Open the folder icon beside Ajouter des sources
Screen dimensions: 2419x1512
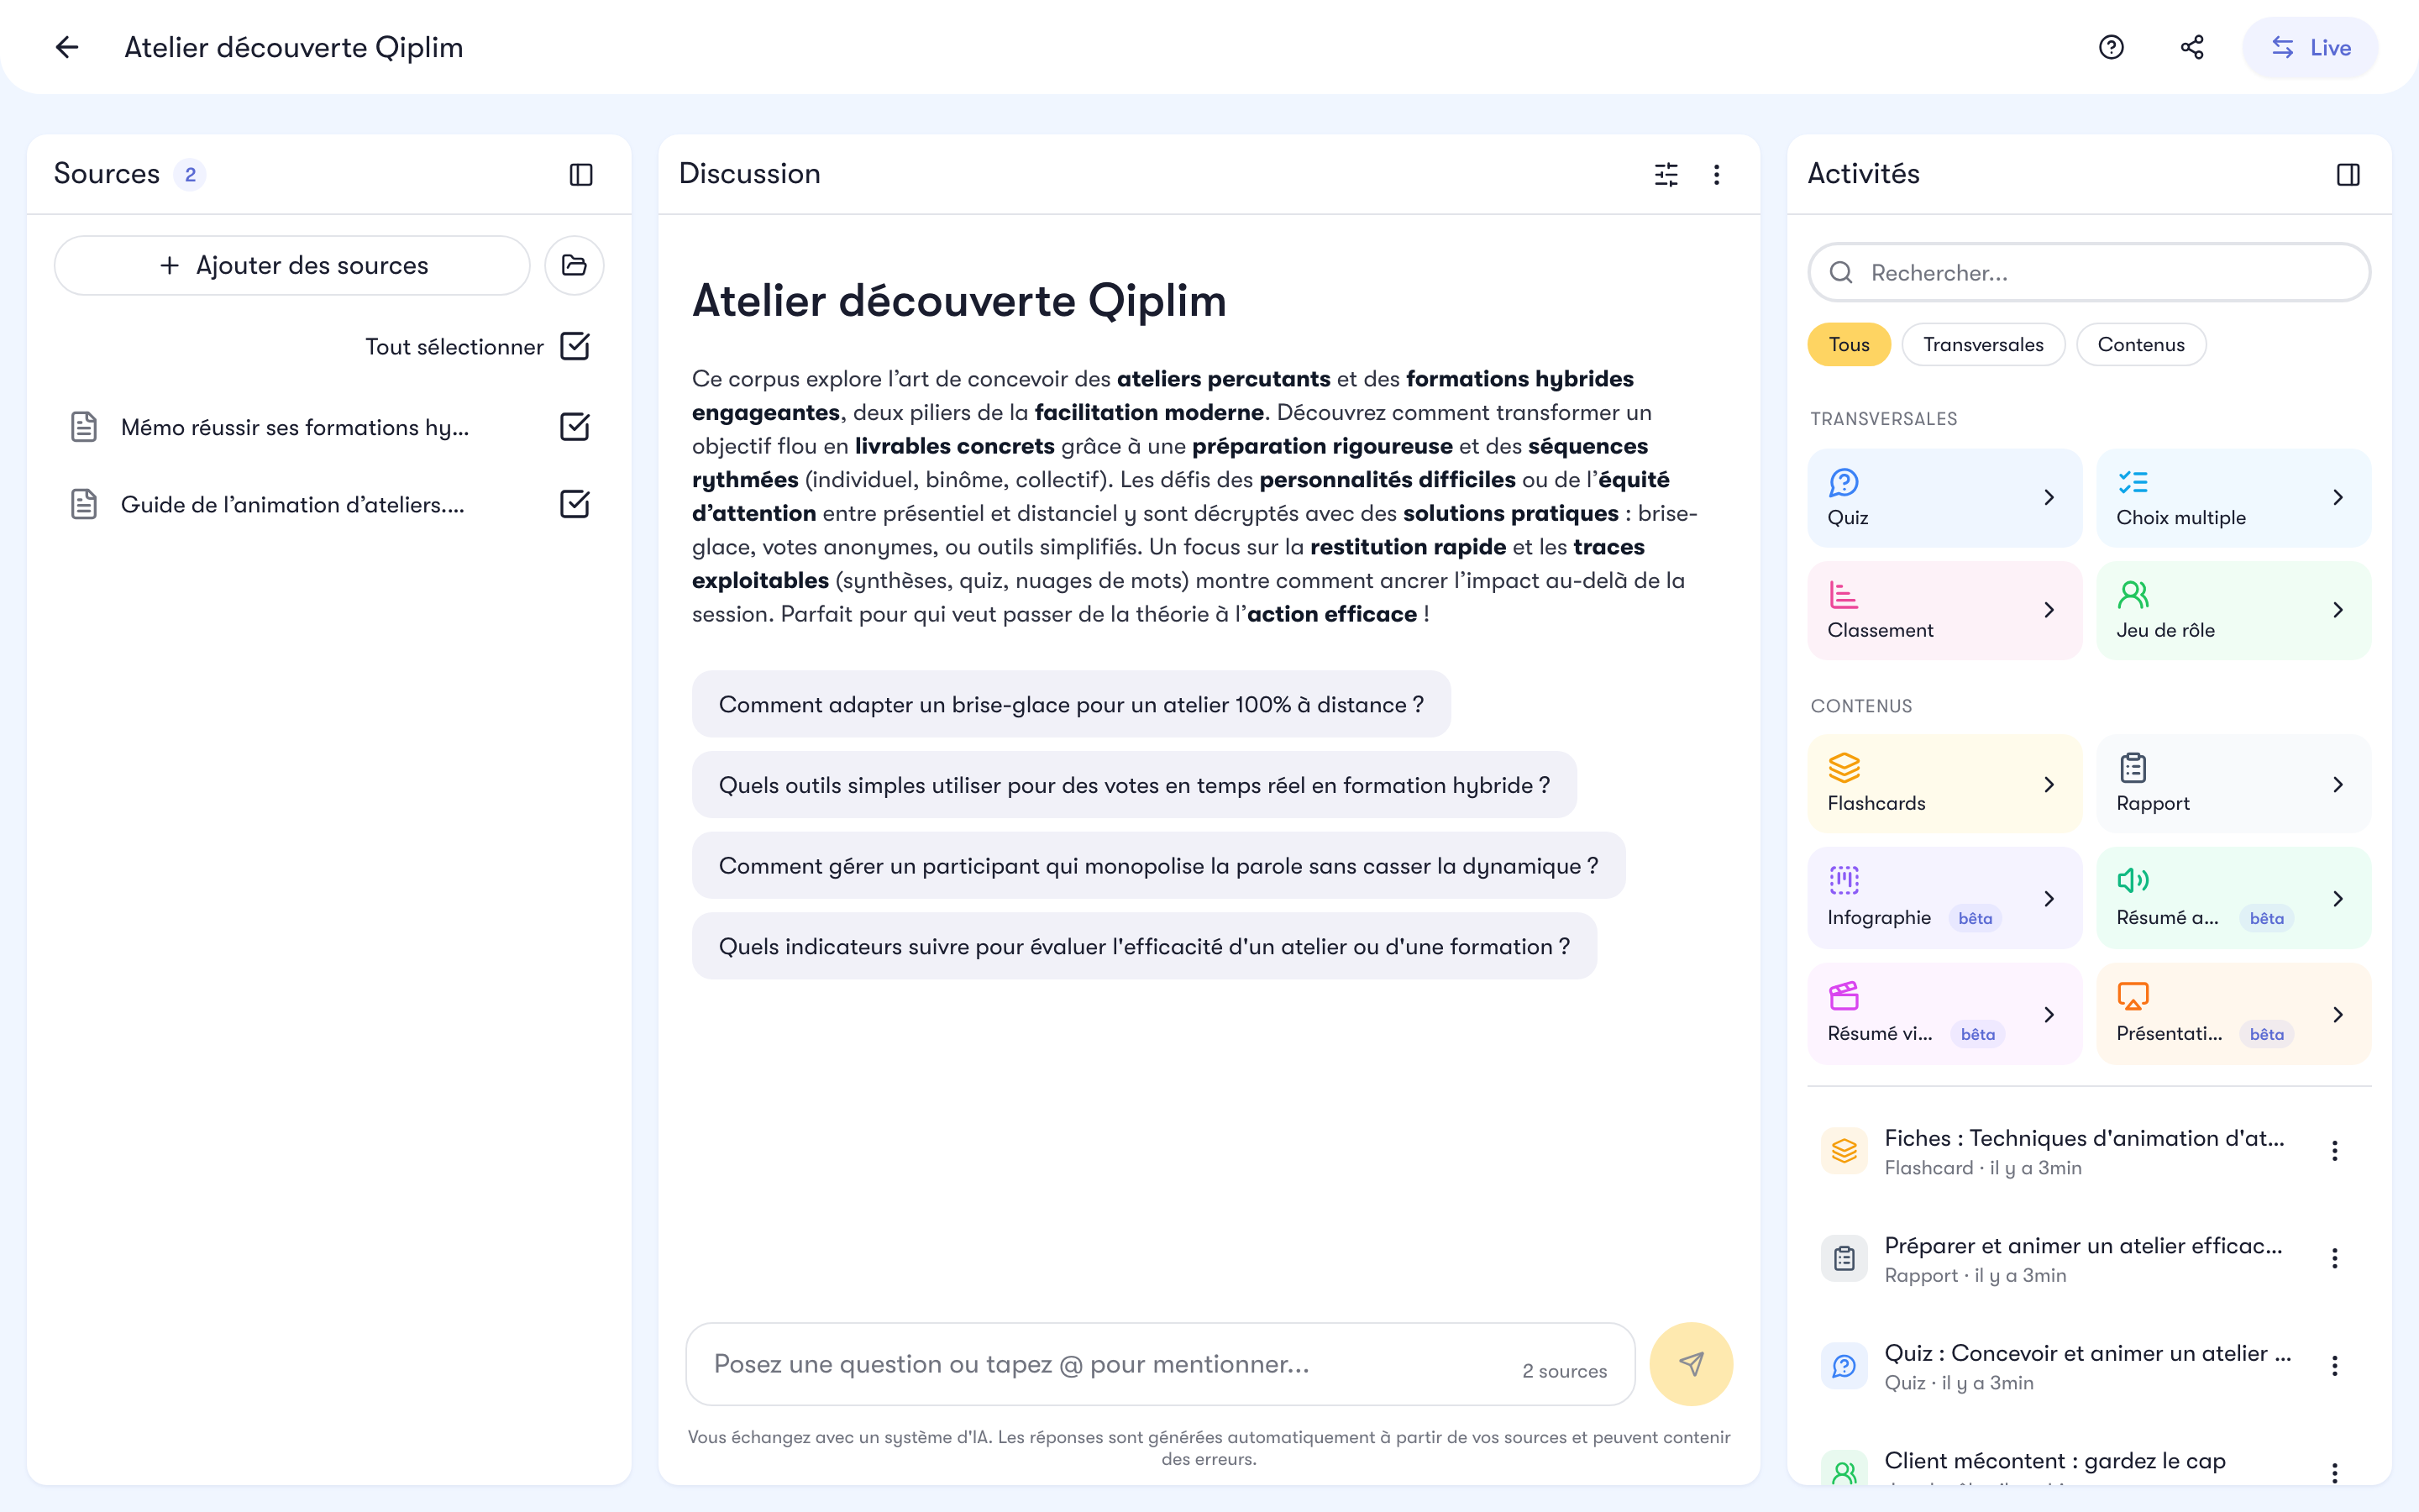pyautogui.click(x=574, y=265)
